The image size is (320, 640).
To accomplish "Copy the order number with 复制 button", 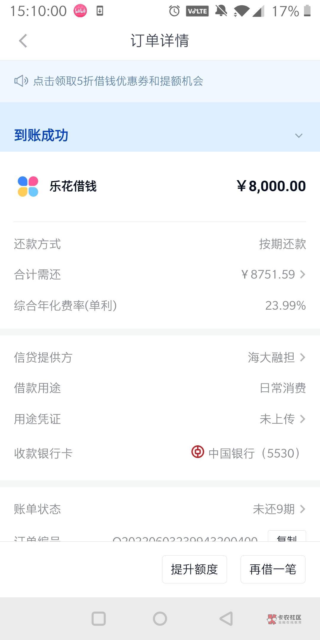I will coord(287,537).
